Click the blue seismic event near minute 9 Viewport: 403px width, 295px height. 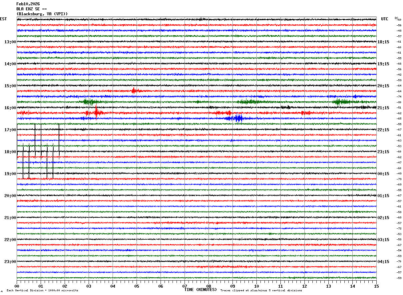(237, 118)
